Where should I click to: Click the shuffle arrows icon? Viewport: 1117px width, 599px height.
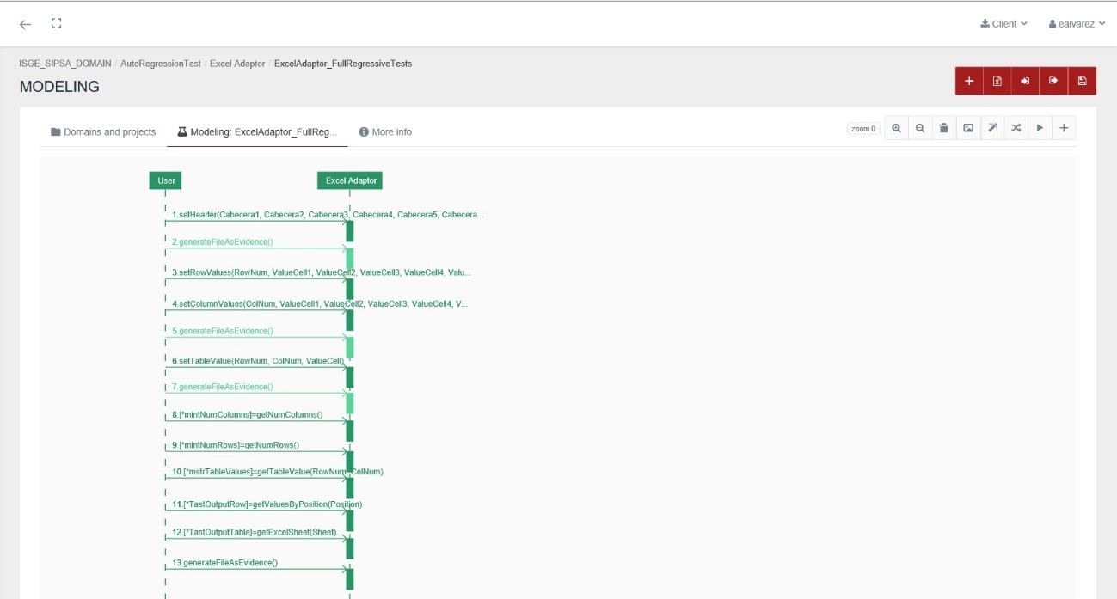click(x=1016, y=128)
